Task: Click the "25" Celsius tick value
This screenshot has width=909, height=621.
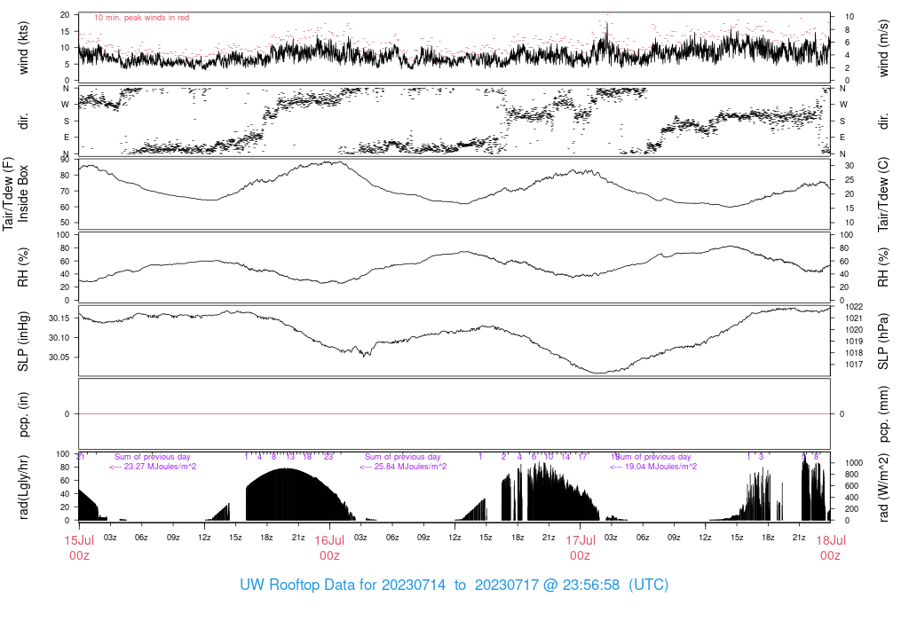Action: pos(850,179)
